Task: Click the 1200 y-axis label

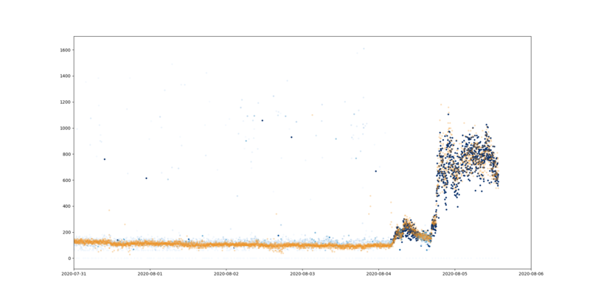Action: (66, 102)
